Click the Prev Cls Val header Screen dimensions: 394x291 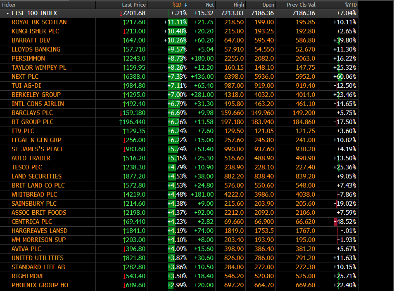click(301, 5)
